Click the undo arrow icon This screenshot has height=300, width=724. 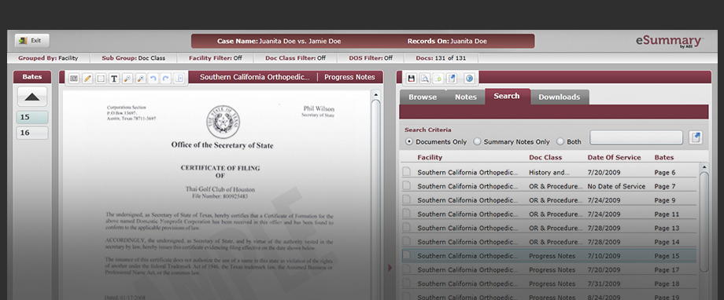coord(153,79)
